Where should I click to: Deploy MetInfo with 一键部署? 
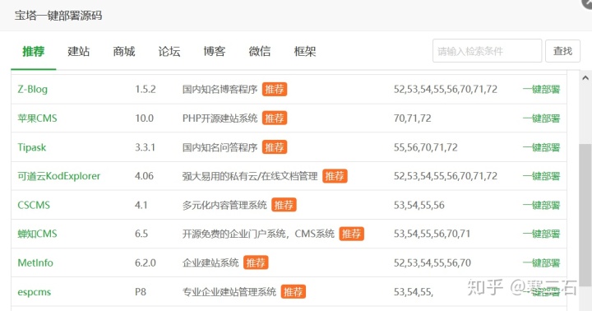pos(541,263)
